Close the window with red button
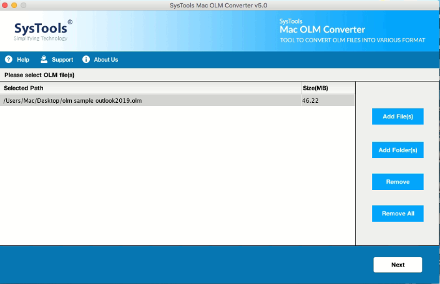This screenshot has height=284, width=440. click(5, 5)
